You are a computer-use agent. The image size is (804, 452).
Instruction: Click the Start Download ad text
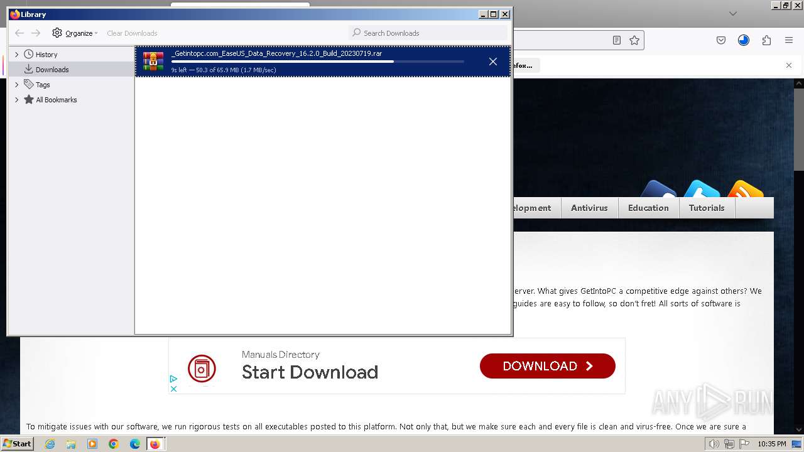310,372
